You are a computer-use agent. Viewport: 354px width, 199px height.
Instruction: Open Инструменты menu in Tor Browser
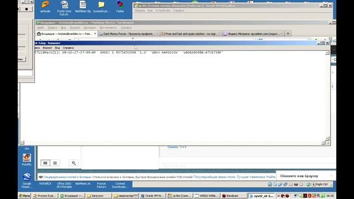click(x=108, y=28)
